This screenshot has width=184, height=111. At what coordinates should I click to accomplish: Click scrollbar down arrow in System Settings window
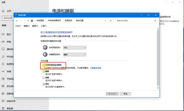tap(158, 88)
